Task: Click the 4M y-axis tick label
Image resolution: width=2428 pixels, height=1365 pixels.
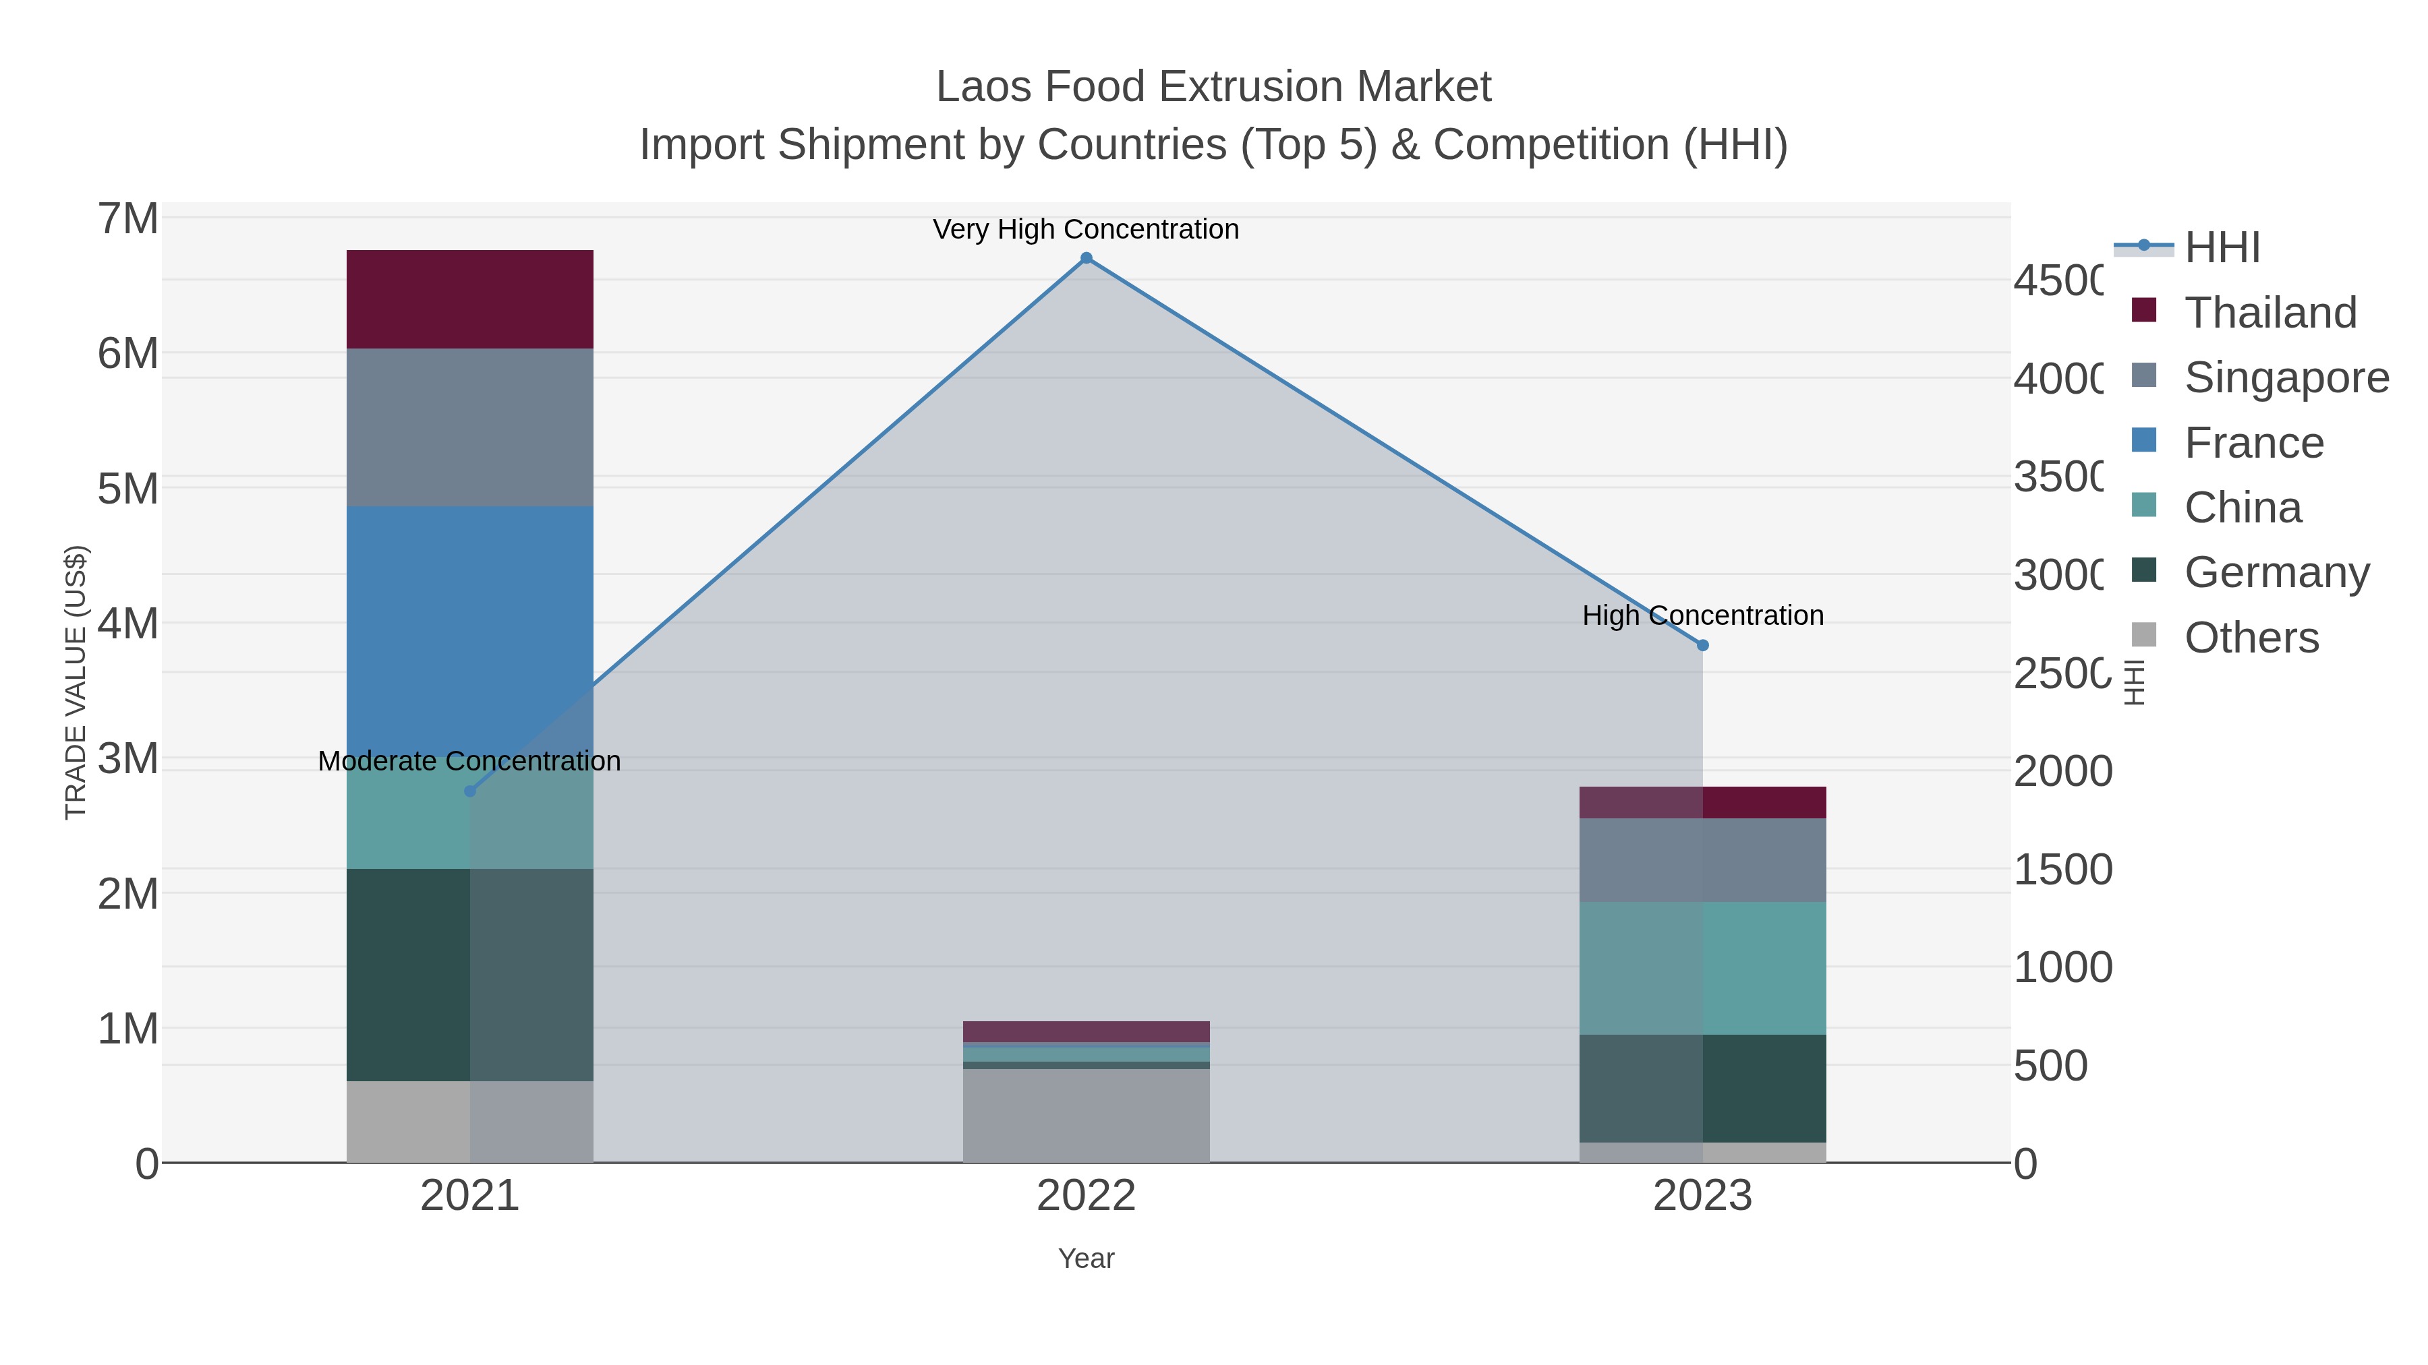Action: 128,623
